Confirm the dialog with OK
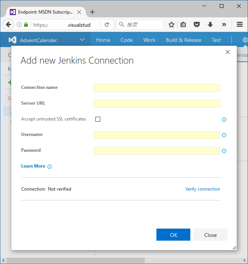This screenshot has width=248, height=264. [173, 235]
